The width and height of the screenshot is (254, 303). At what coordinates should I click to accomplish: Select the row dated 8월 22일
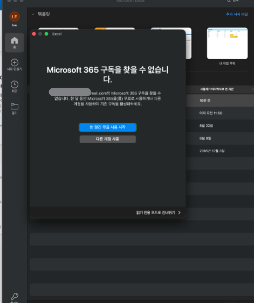(220, 125)
